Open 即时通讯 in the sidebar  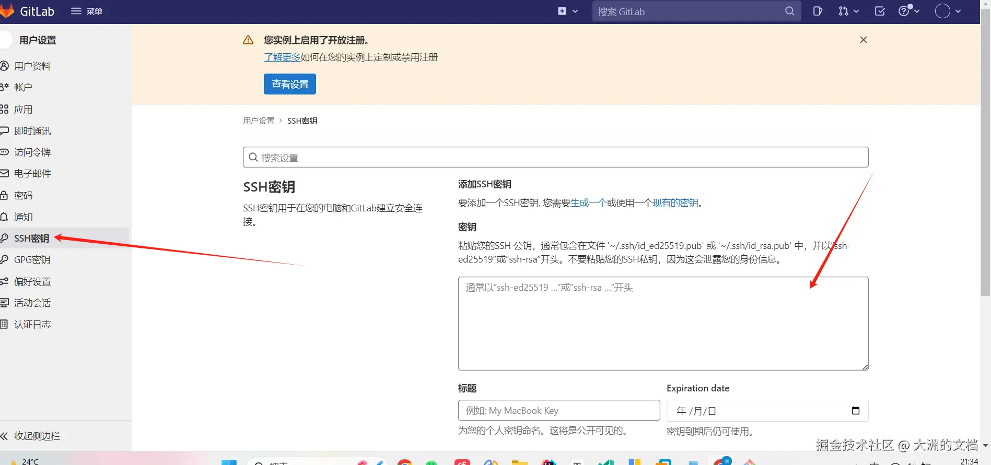point(64,130)
